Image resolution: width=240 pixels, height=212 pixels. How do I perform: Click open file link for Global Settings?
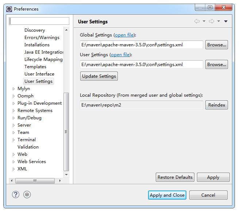click(x=124, y=35)
